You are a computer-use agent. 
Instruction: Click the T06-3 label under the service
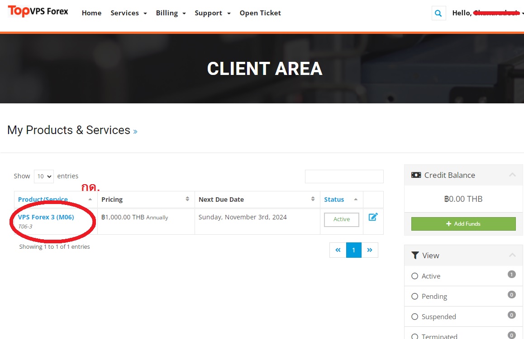pos(25,227)
